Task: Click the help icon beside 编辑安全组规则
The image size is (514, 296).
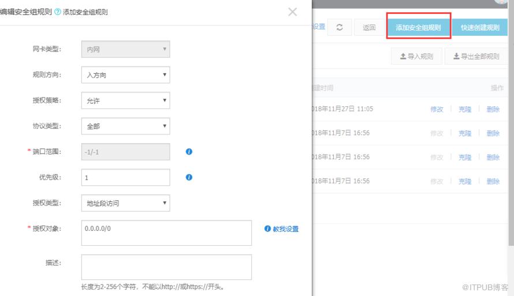Action: pyautogui.click(x=58, y=12)
